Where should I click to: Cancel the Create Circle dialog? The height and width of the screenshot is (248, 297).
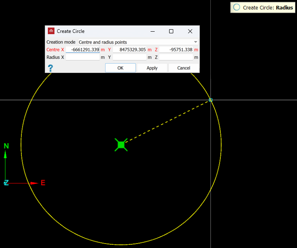pos(184,68)
